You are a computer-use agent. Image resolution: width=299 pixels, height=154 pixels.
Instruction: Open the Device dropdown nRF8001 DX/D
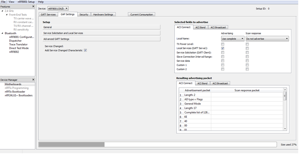58,8
